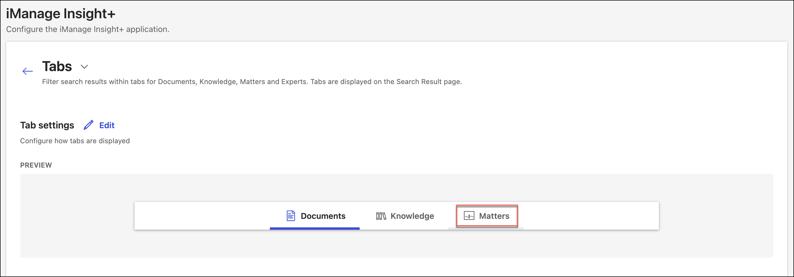Click the PREVIEW section label

coord(36,165)
